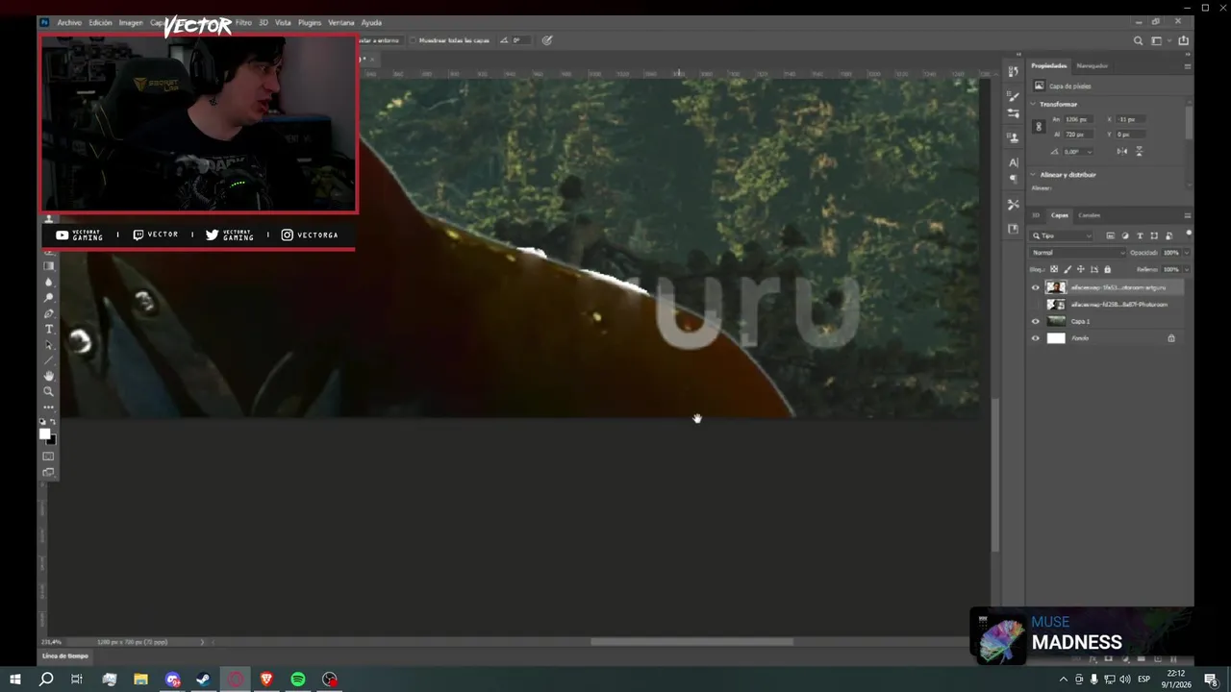
Task: Open the Character panel icon
Action: (1013, 162)
